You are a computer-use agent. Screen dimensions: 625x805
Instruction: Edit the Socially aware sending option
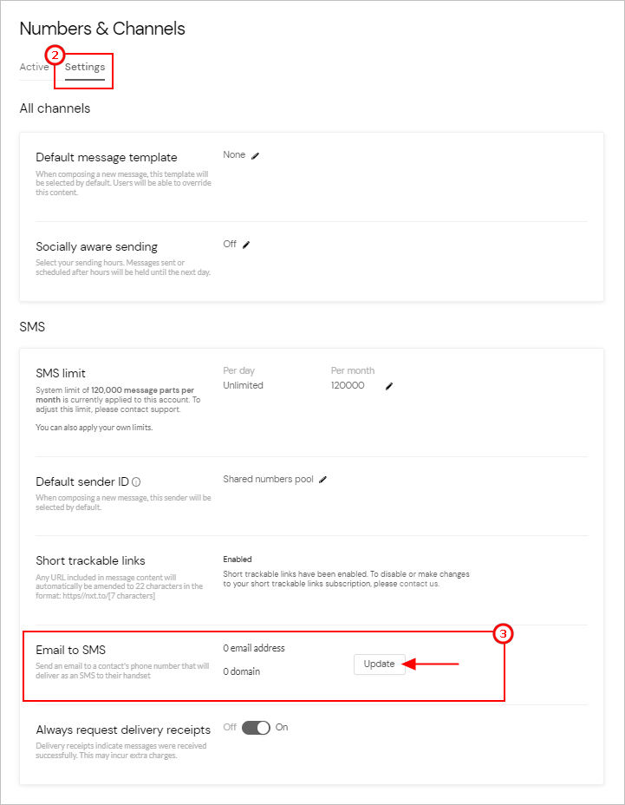tap(248, 244)
